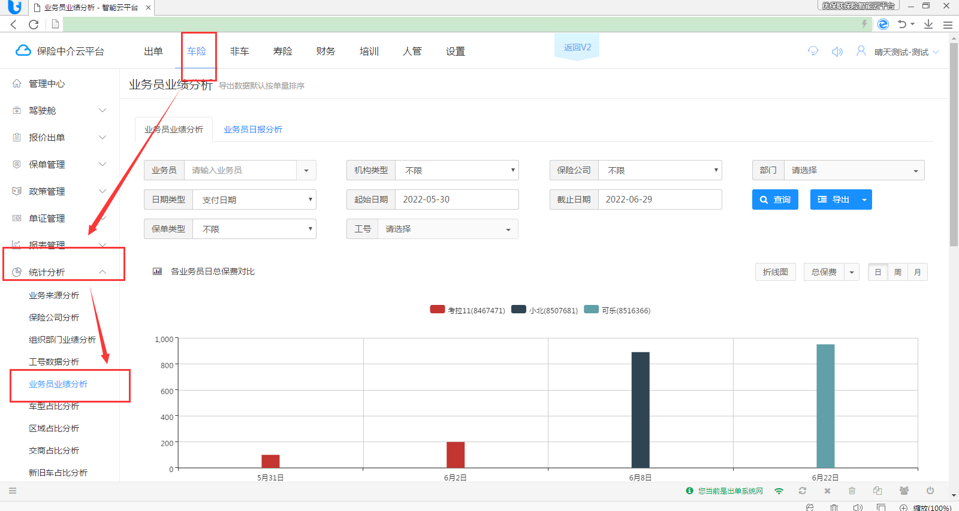The width and height of the screenshot is (959, 511).
Task: Select 周 granularity toggle
Action: pyautogui.click(x=898, y=272)
